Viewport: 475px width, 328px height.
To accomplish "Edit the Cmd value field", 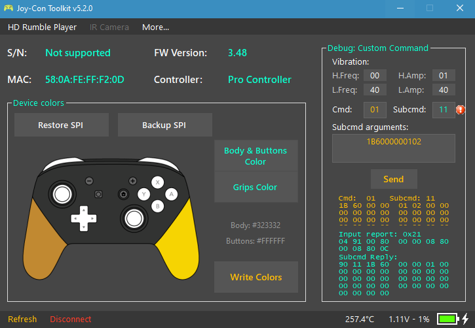I will click(375, 110).
